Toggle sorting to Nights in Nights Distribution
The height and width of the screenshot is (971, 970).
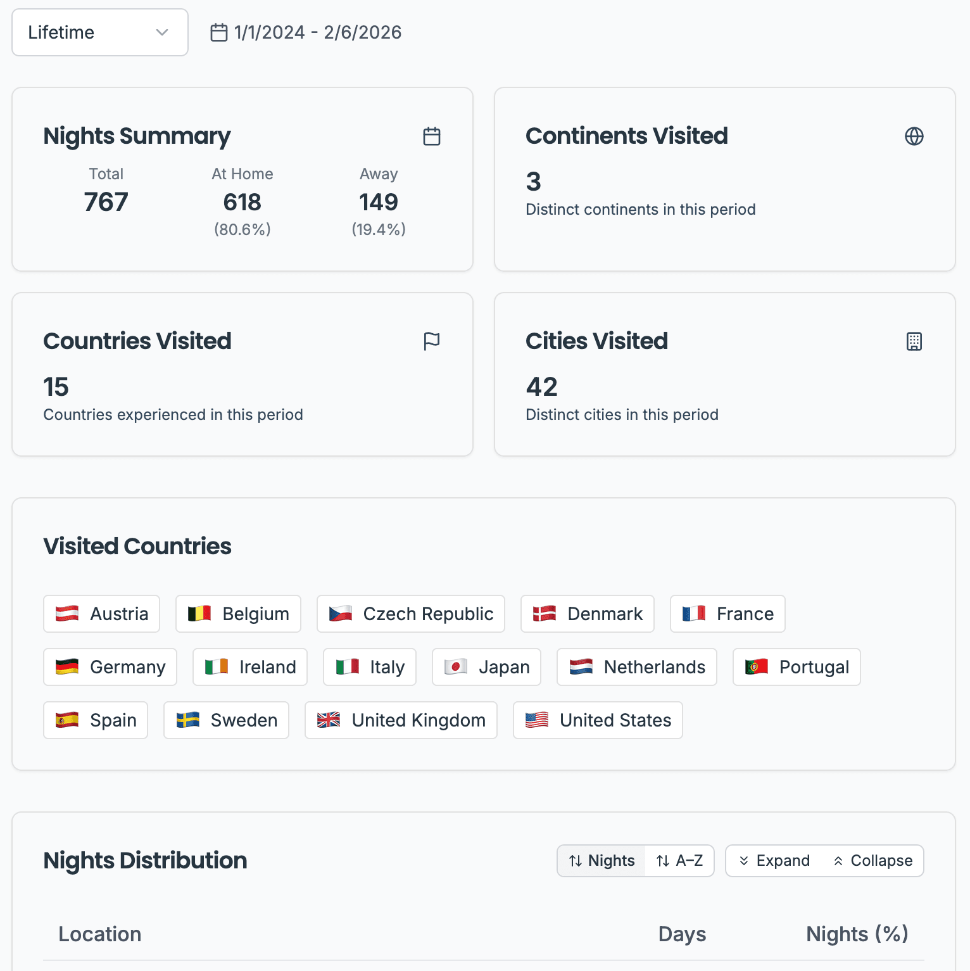click(x=600, y=861)
